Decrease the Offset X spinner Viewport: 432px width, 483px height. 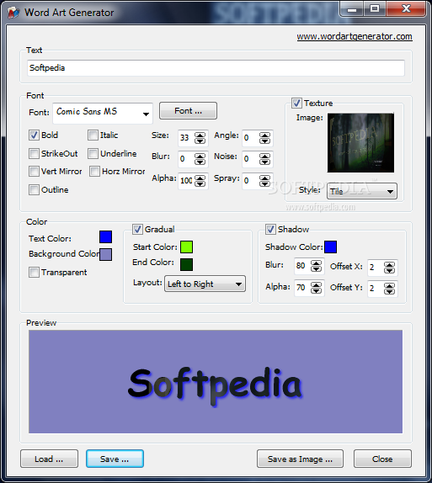click(389, 271)
